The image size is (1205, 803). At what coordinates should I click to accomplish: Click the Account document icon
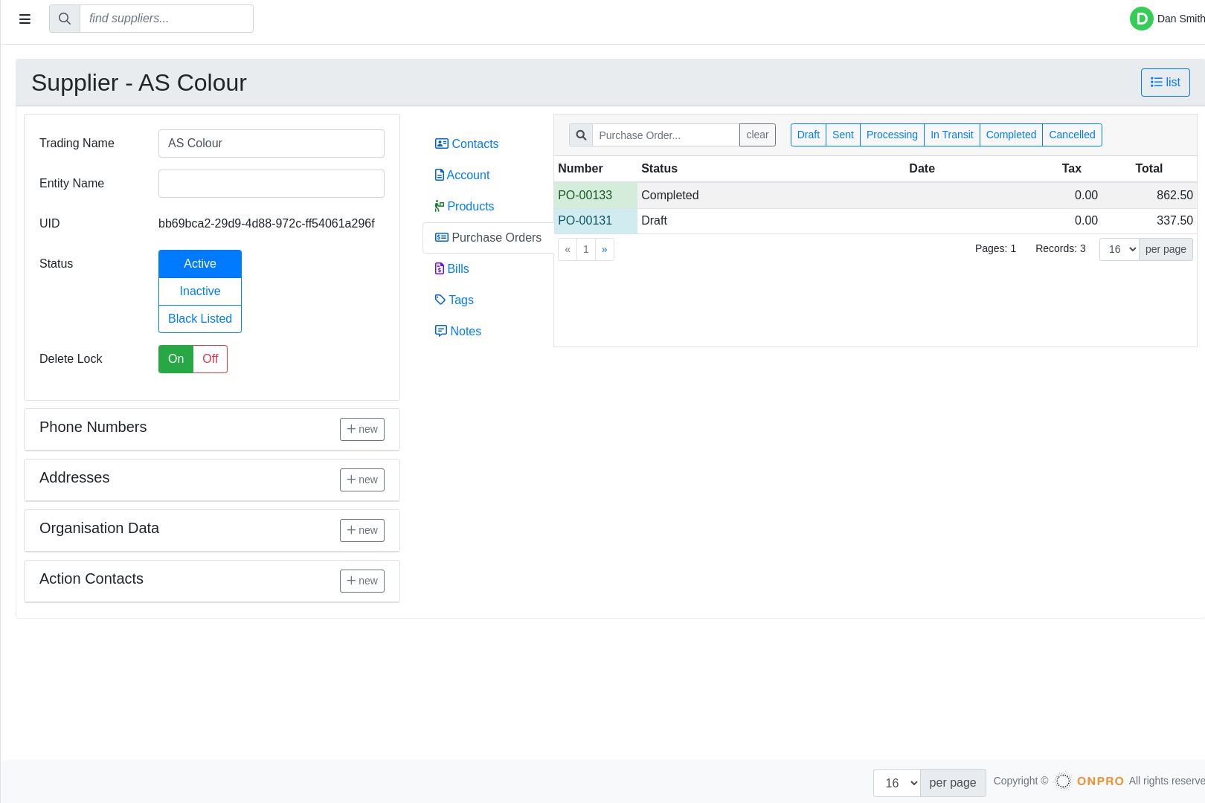(x=440, y=175)
